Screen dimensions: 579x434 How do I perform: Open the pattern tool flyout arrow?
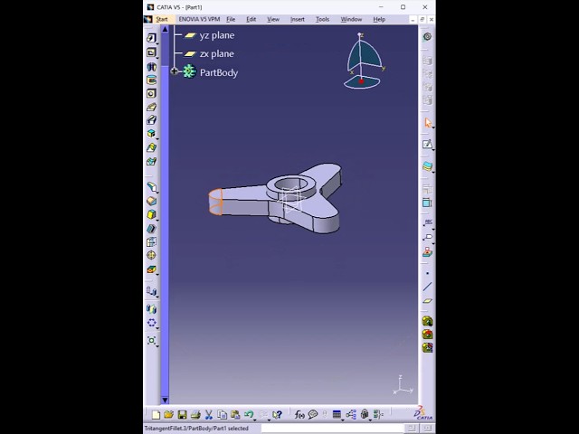pos(157,328)
